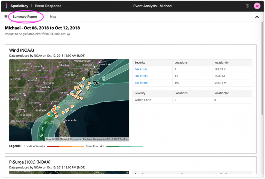This screenshot has height=179, width=265.
Task: Click the hurricane eye symbol on map
Action: tap(95, 83)
